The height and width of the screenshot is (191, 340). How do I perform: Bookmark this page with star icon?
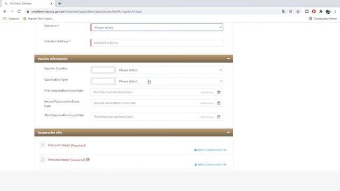pyautogui.click(x=298, y=12)
